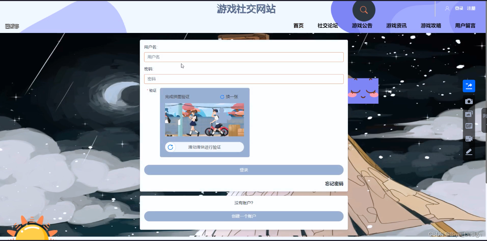Screen dimensions: 487x241
Task: Click the page vertical scrollbar
Action: tap(486, 93)
